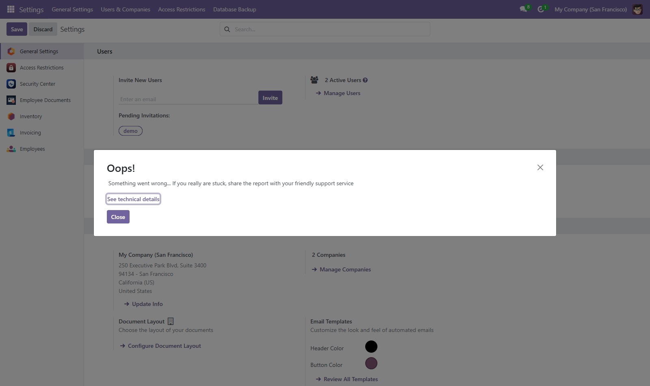Viewport: 650px width, 386px height.
Task: Open Configure Document Layout link
Action: pyautogui.click(x=160, y=346)
